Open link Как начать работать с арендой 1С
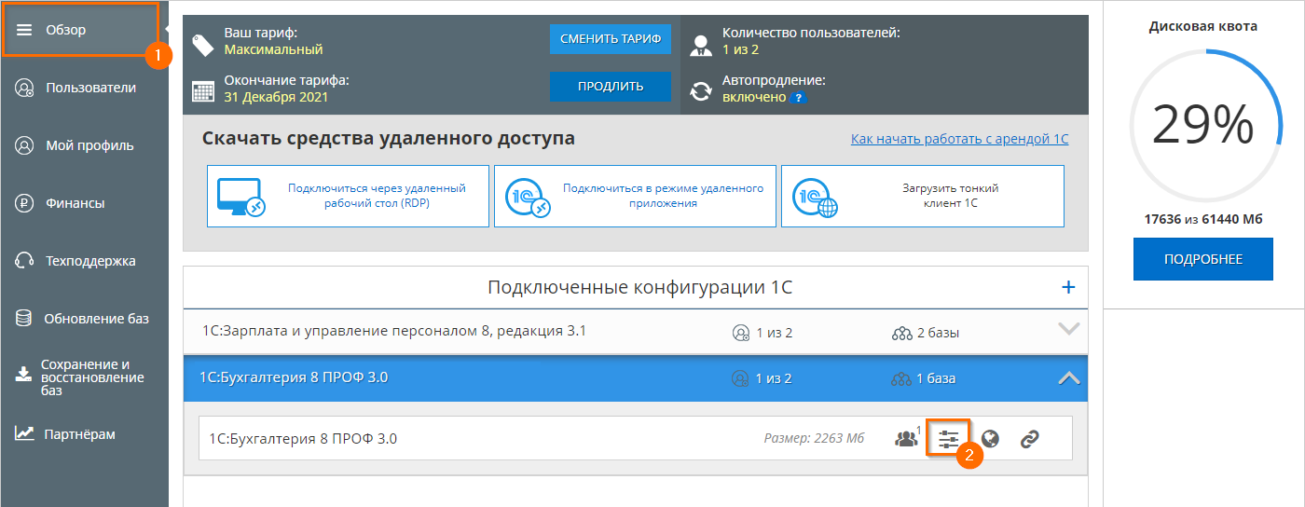The height and width of the screenshot is (507, 1305). (960, 139)
